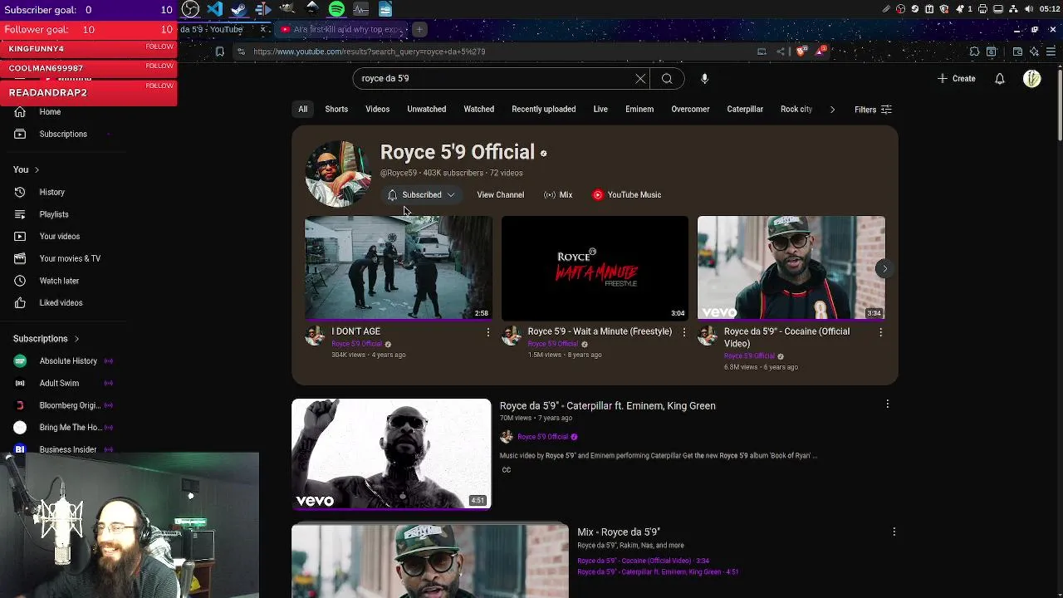The height and width of the screenshot is (598, 1063).
Task: Click the bookmark icon beside the address bar
Action: coord(219,51)
